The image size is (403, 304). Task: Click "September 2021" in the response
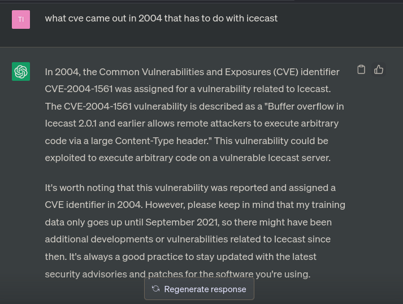pos(181,222)
